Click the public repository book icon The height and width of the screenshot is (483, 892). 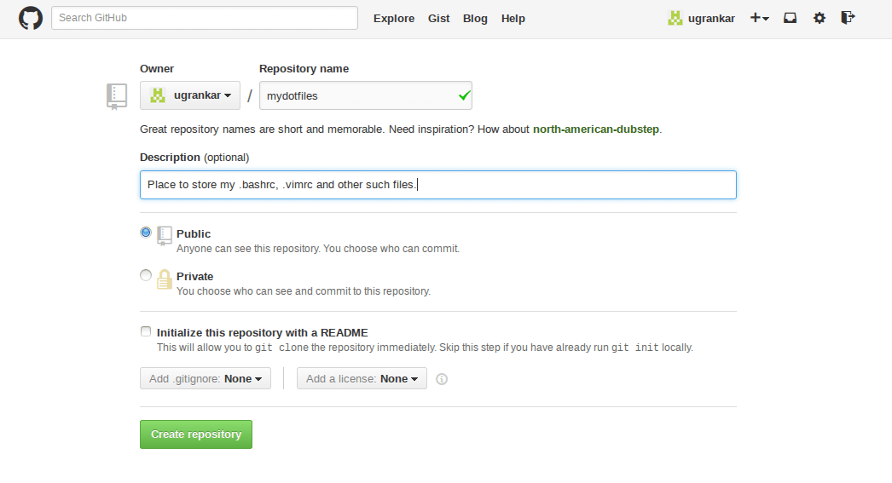coord(165,236)
